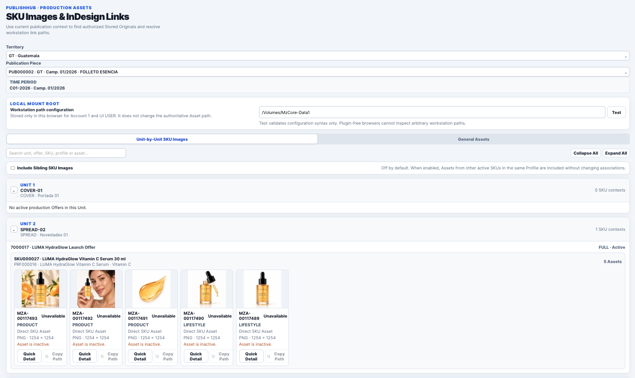Click the Expand All button
Viewport: 635px width, 378px height.
coord(616,153)
